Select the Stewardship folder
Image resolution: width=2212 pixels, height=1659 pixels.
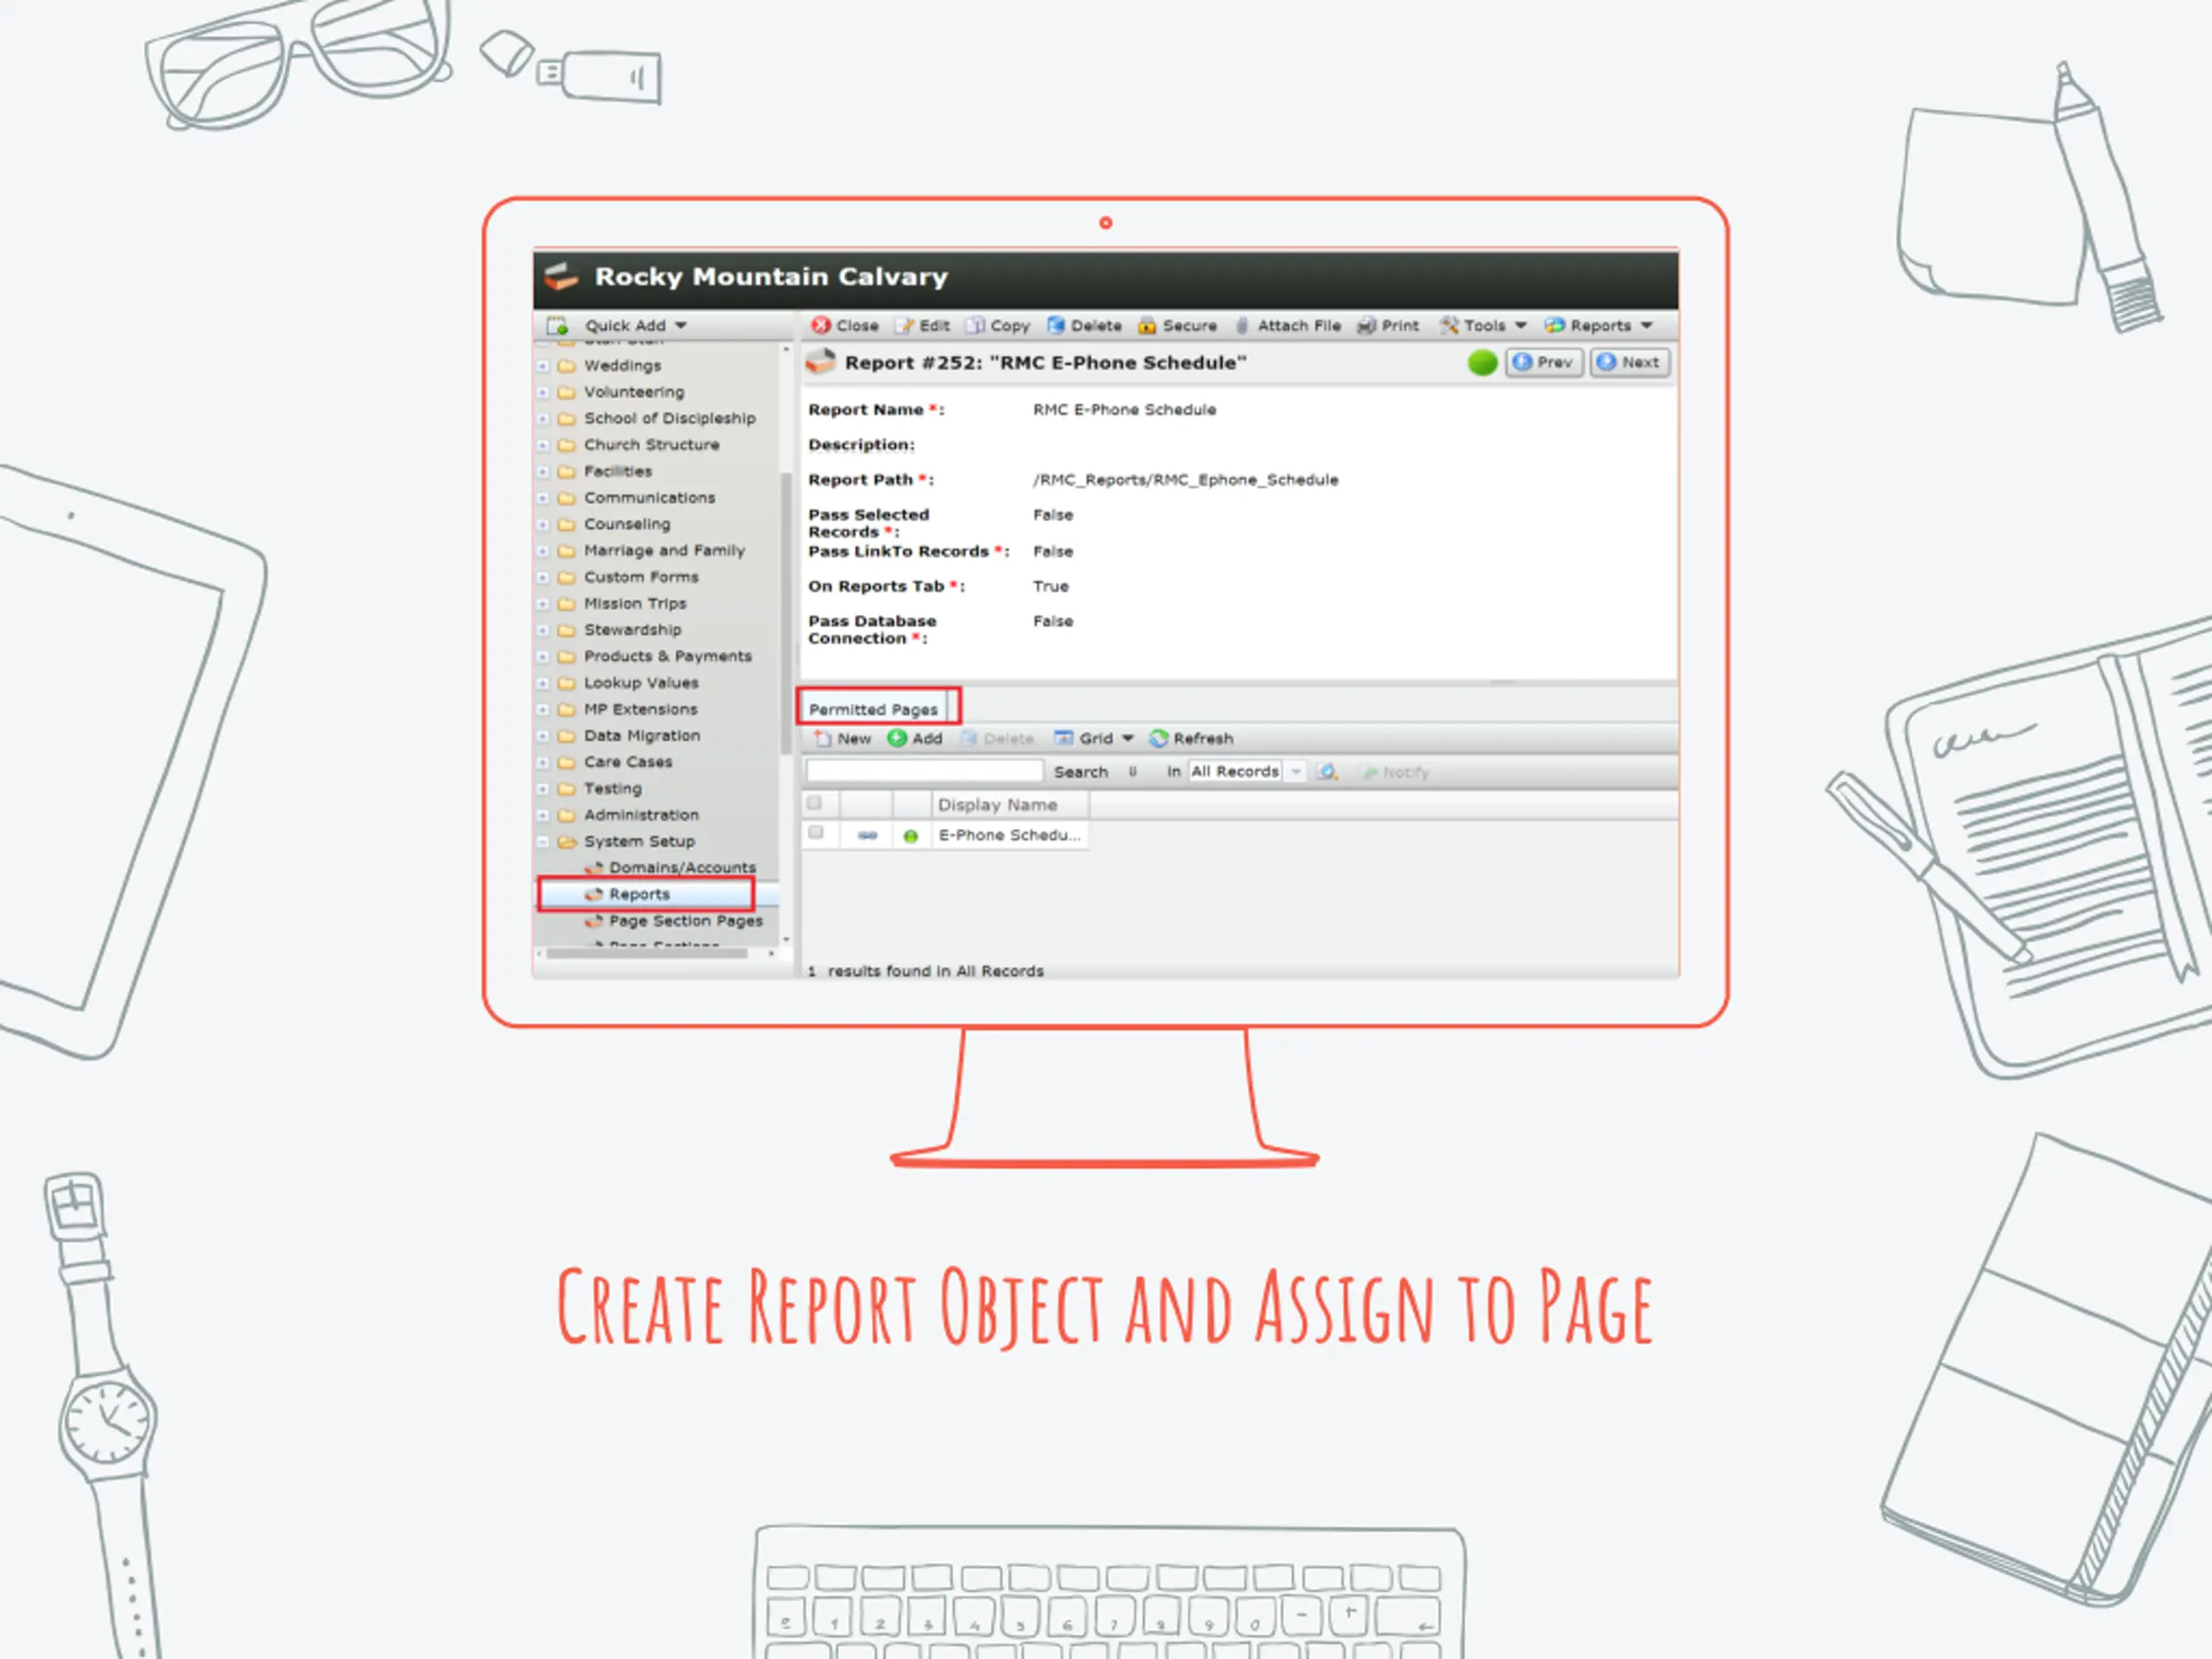[632, 630]
